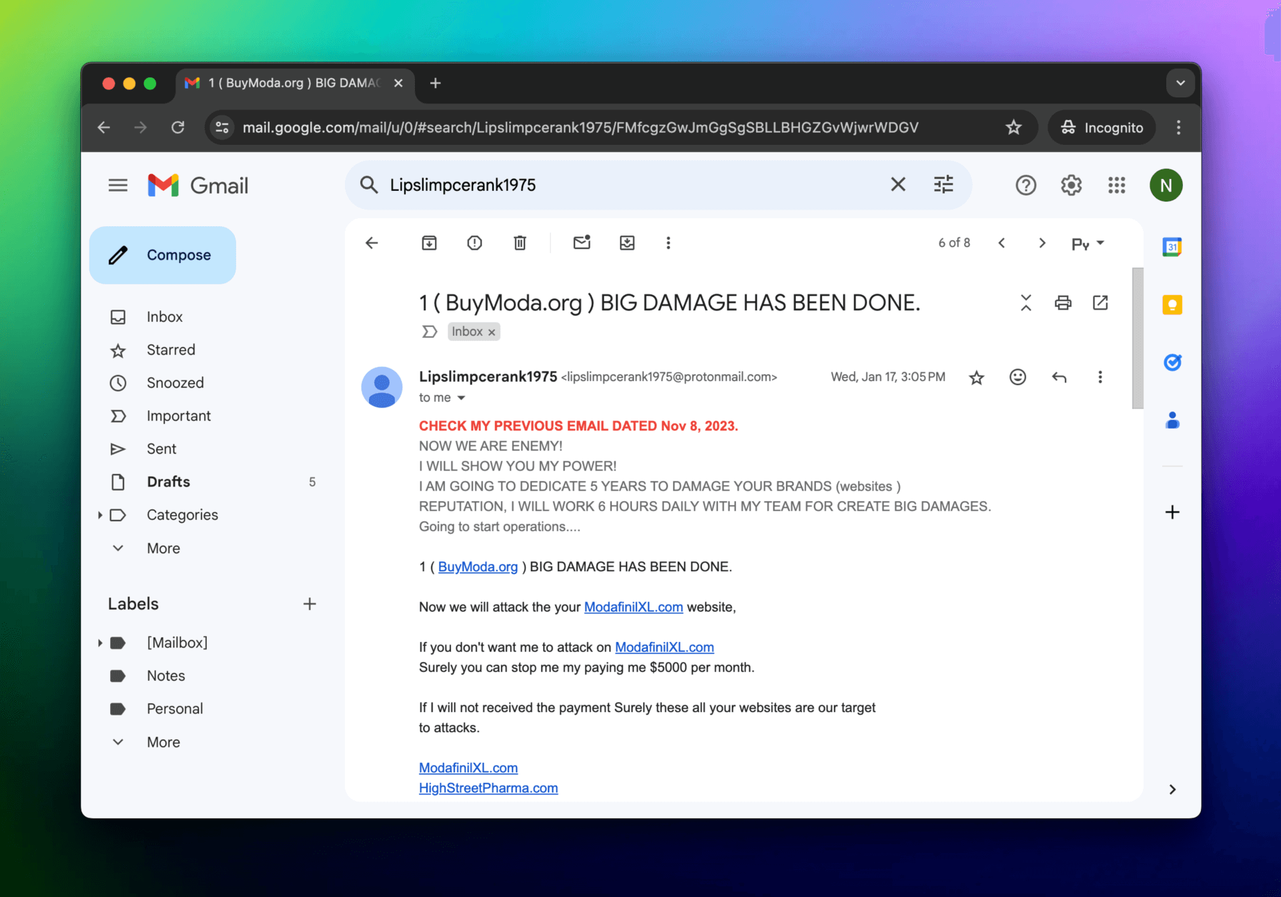
Task: Open Gmail settings gear
Action: pos(1071,185)
